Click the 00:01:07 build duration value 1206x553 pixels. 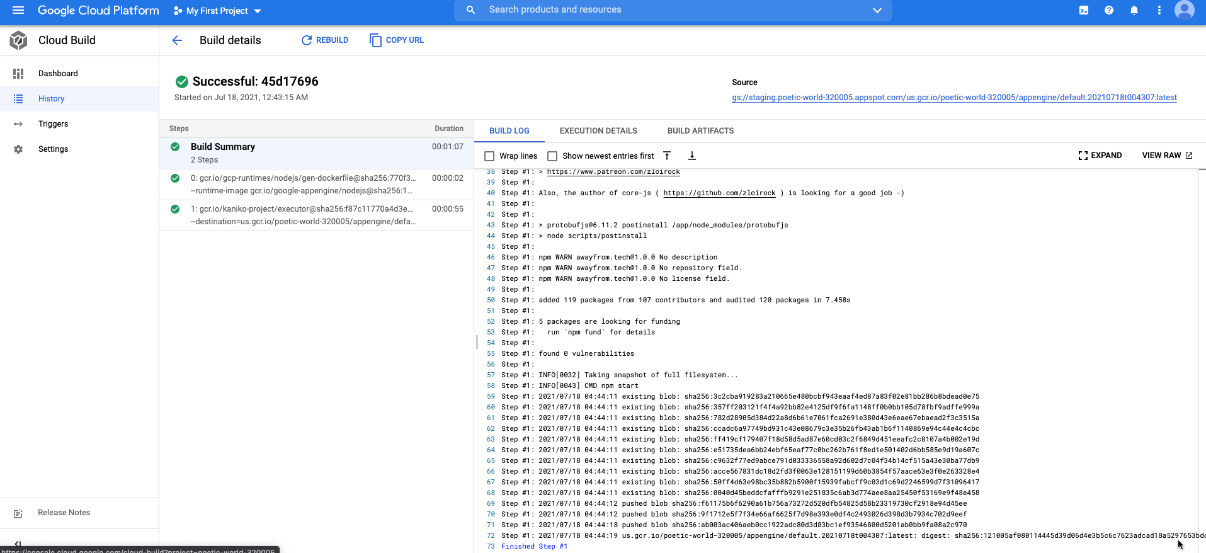pos(448,147)
